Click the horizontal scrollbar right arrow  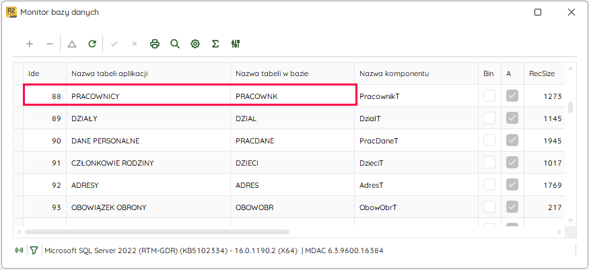pyautogui.click(x=559, y=232)
